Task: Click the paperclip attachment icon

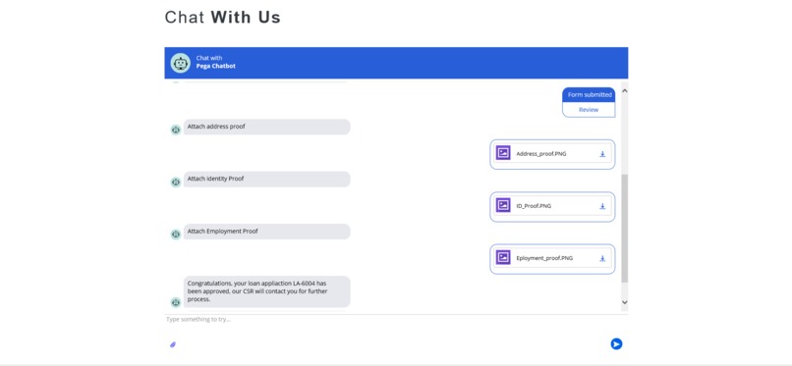Action: pos(173,344)
